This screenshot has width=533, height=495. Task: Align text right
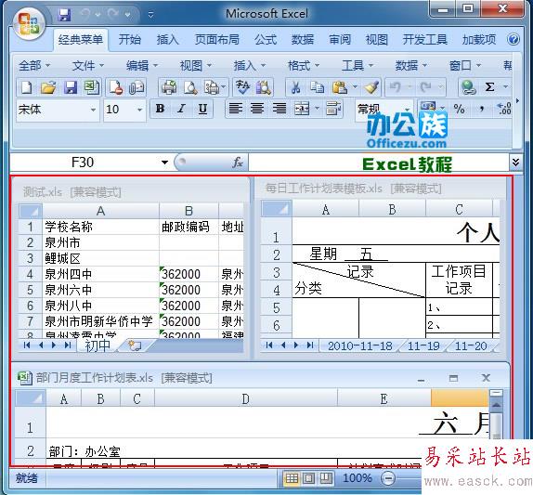[x=279, y=109]
